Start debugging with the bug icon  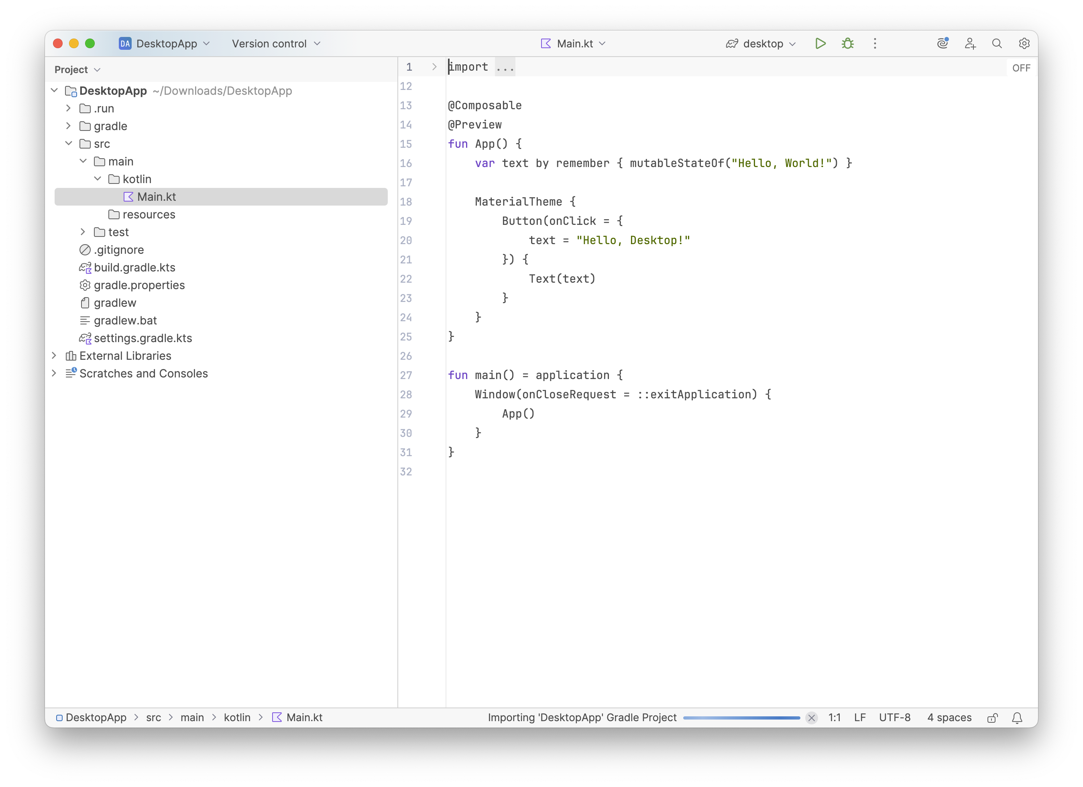[x=848, y=43]
